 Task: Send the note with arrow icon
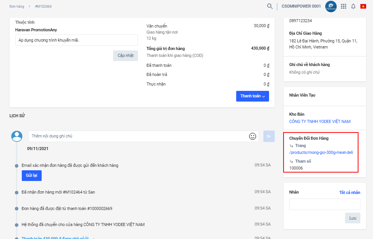point(269,136)
